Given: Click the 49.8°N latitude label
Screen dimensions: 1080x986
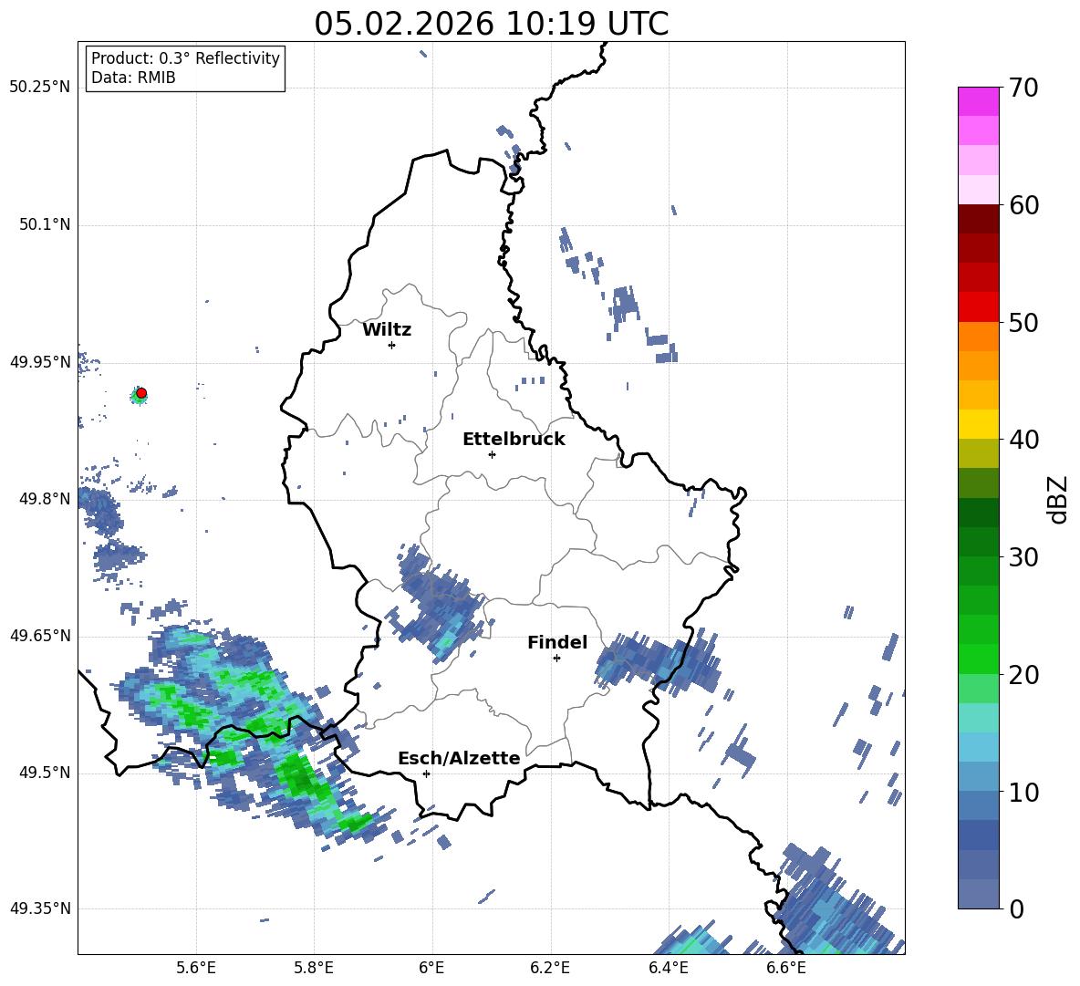Looking at the screenshot, I should tap(45, 499).
